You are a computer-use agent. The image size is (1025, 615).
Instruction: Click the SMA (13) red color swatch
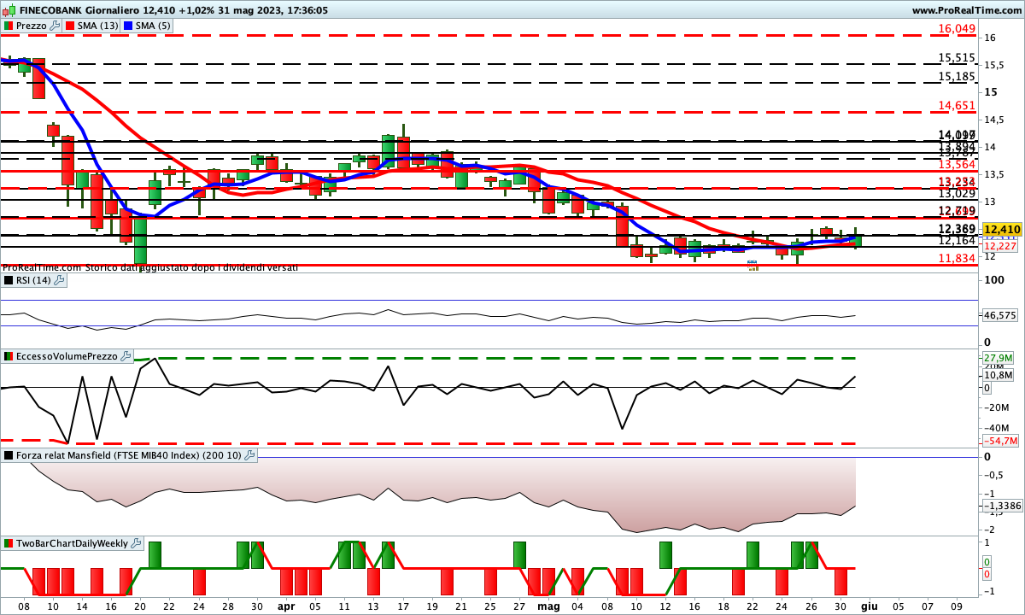tap(70, 26)
